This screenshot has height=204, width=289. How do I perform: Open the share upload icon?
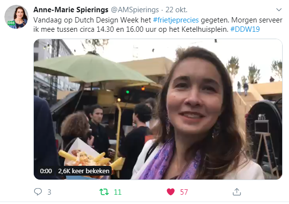click(237, 192)
